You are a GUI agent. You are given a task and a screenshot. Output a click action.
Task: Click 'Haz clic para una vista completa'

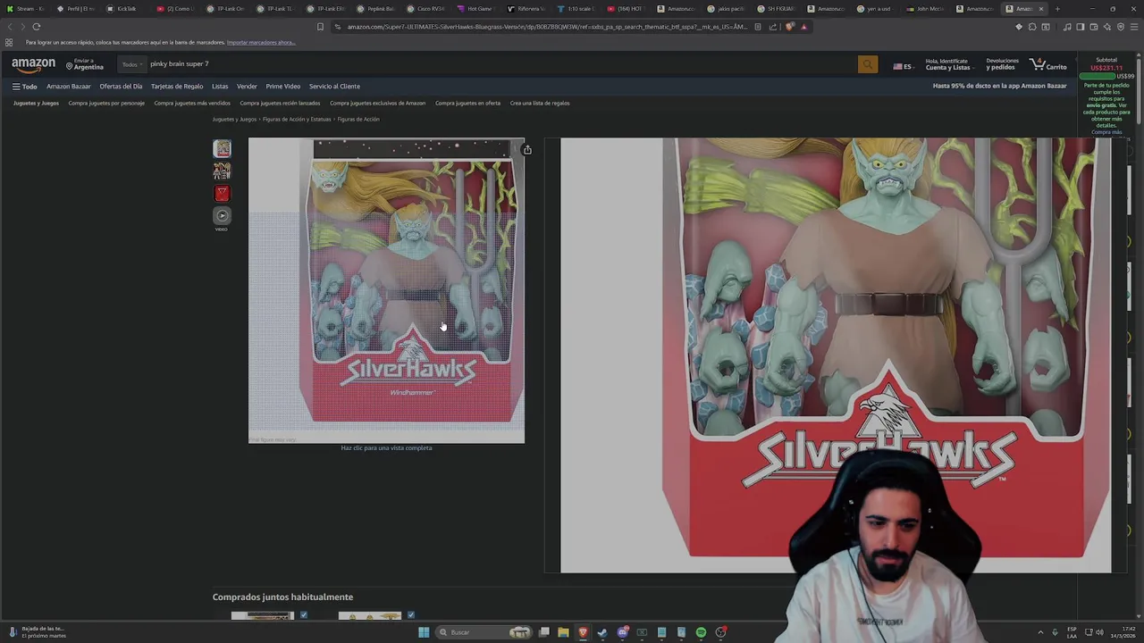(x=386, y=448)
